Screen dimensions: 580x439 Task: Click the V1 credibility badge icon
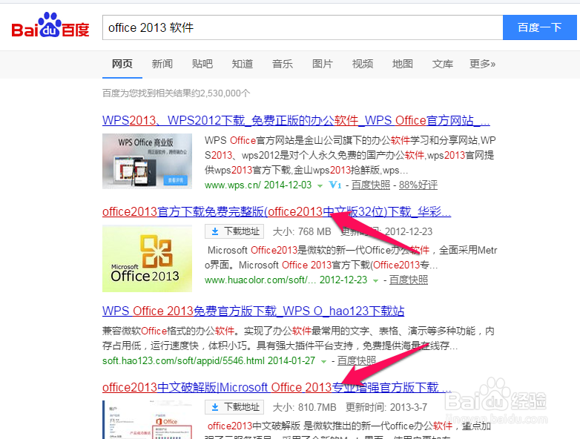(x=335, y=185)
